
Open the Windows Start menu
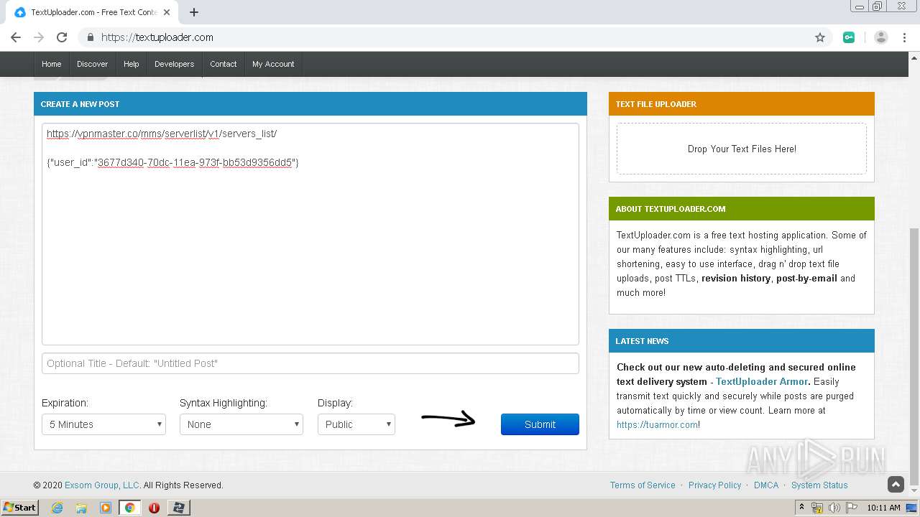[19, 508]
